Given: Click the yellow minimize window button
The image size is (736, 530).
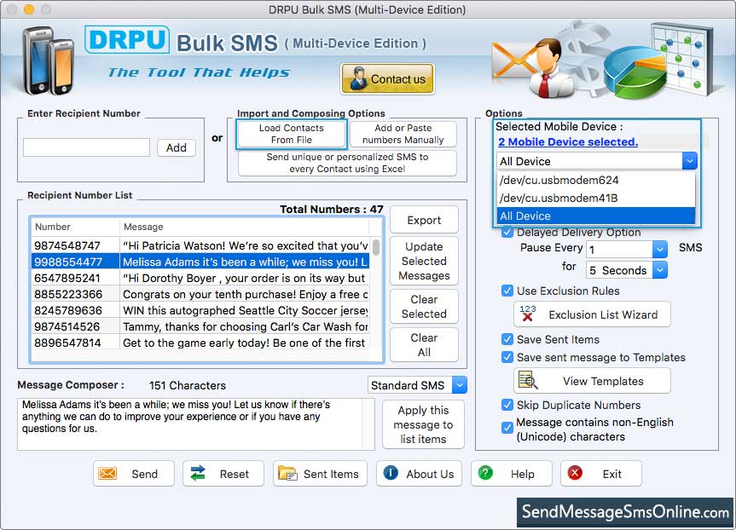Looking at the screenshot, I should click(x=29, y=9).
